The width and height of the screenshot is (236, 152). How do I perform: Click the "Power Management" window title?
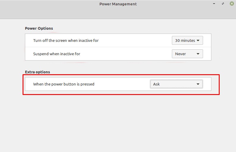coord(118,4)
